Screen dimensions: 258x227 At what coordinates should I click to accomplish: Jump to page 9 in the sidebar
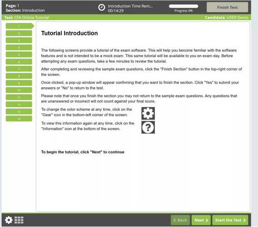click(x=19, y=83)
